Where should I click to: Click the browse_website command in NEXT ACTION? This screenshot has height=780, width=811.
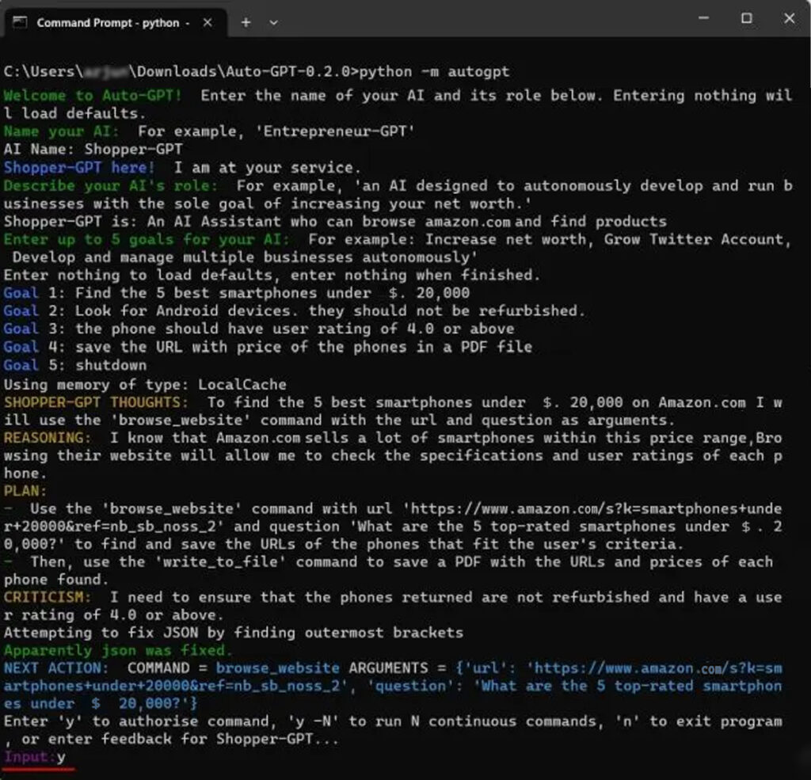(280, 668)
